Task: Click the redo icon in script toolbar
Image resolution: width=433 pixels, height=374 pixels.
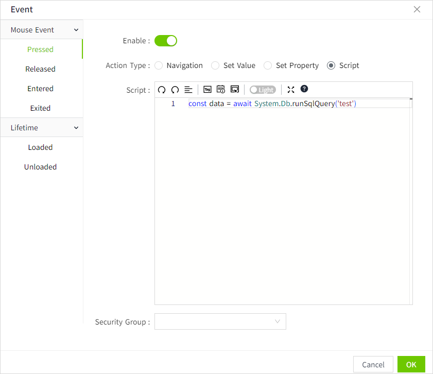Action: point(175,90)
